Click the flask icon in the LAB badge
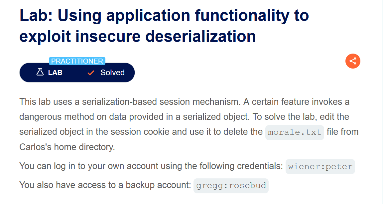 (40, 72)
